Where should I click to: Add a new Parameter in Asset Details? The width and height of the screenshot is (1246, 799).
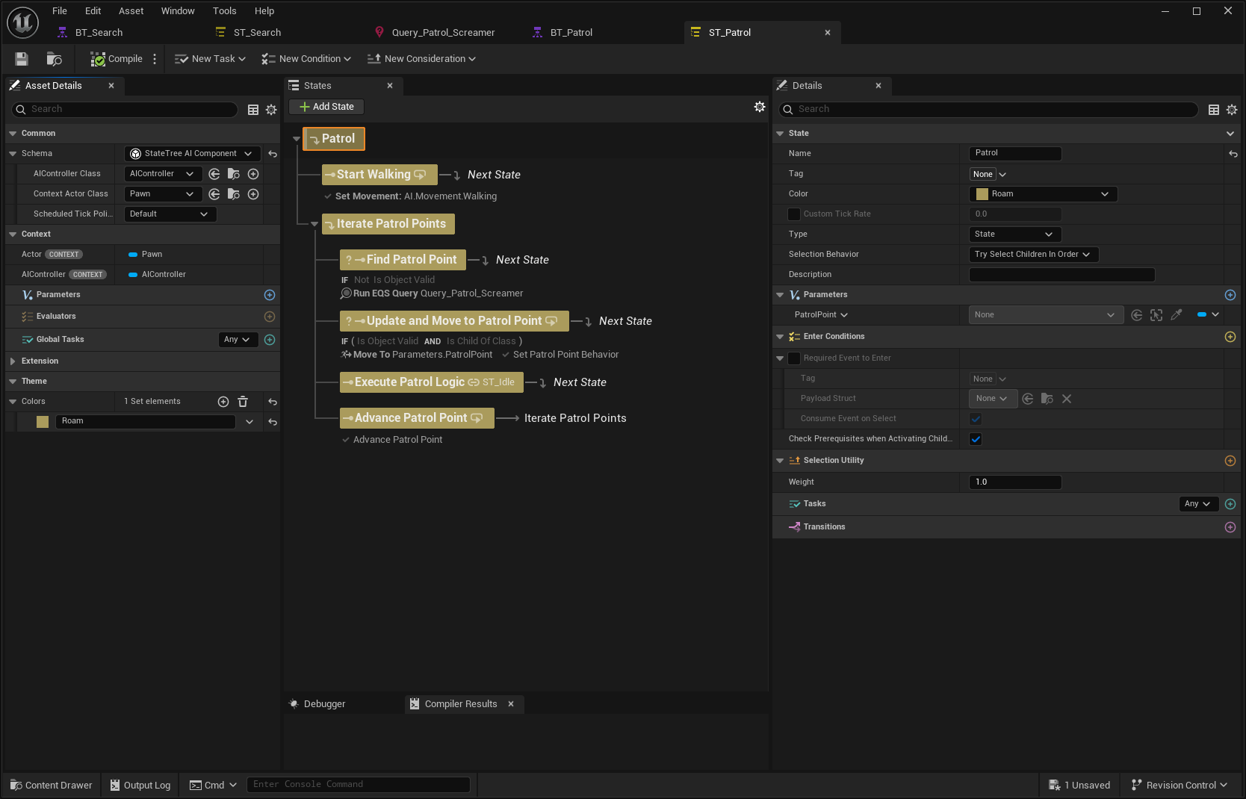click(x=270, y=295)
